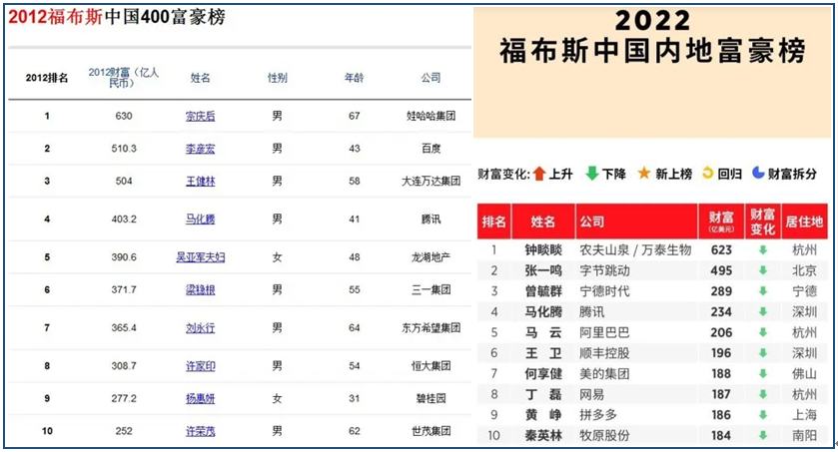Click the green down arrow in 腾讯 2022 row
The width and height of the screenshot is (838, 452).
pos(763,311)
